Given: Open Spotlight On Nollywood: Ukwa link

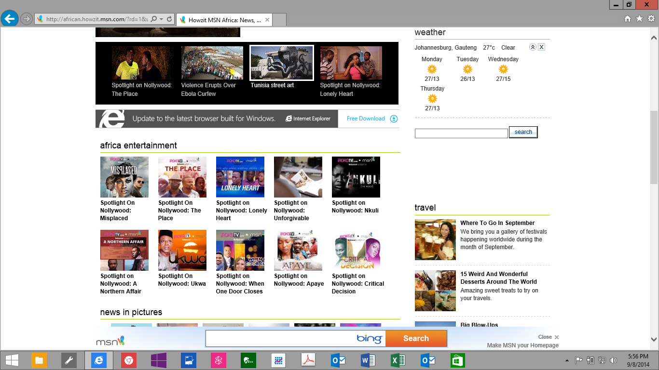Looking at the screenshot, I should point(182,280).
